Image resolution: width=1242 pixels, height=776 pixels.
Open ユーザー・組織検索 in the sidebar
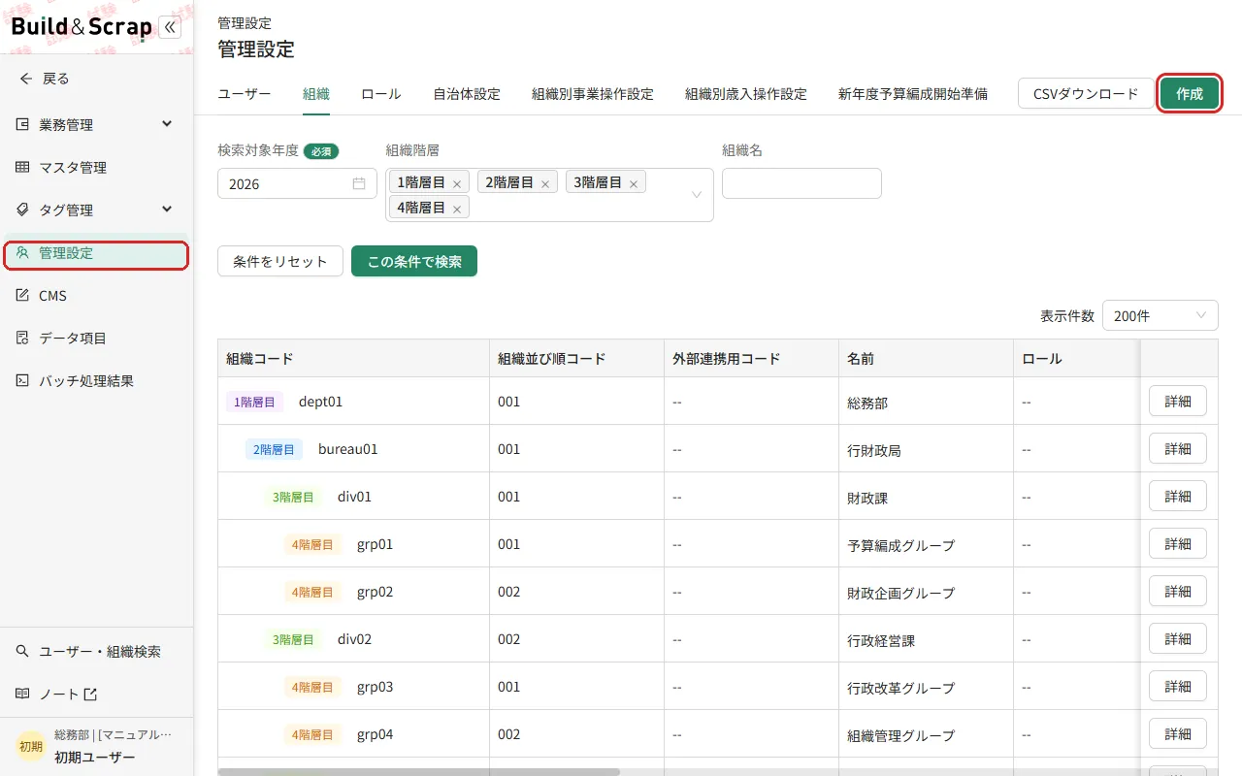95,652
